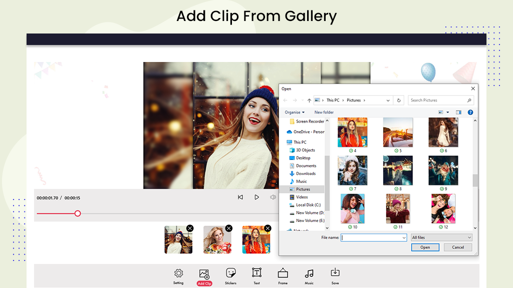Image resolution: width=513 pixels, height=288 pixels.
Task: Select the red outfit timeline clip
Action: (256, 240)
